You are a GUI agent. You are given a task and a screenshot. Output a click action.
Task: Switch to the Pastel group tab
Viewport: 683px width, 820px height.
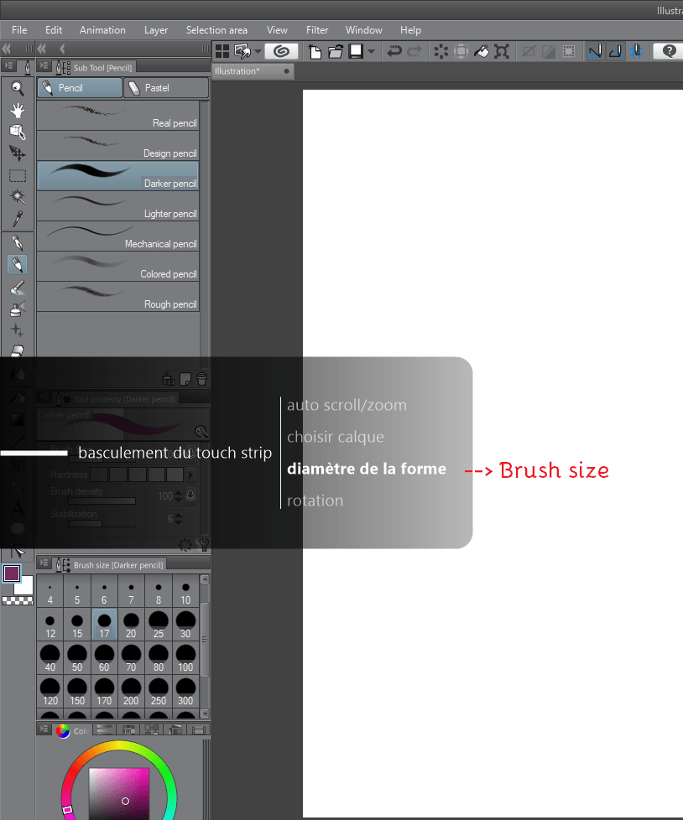coord(166,88)
